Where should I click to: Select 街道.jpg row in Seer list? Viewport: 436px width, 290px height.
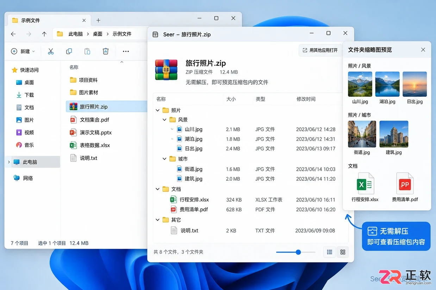click(x=248, y=169)
